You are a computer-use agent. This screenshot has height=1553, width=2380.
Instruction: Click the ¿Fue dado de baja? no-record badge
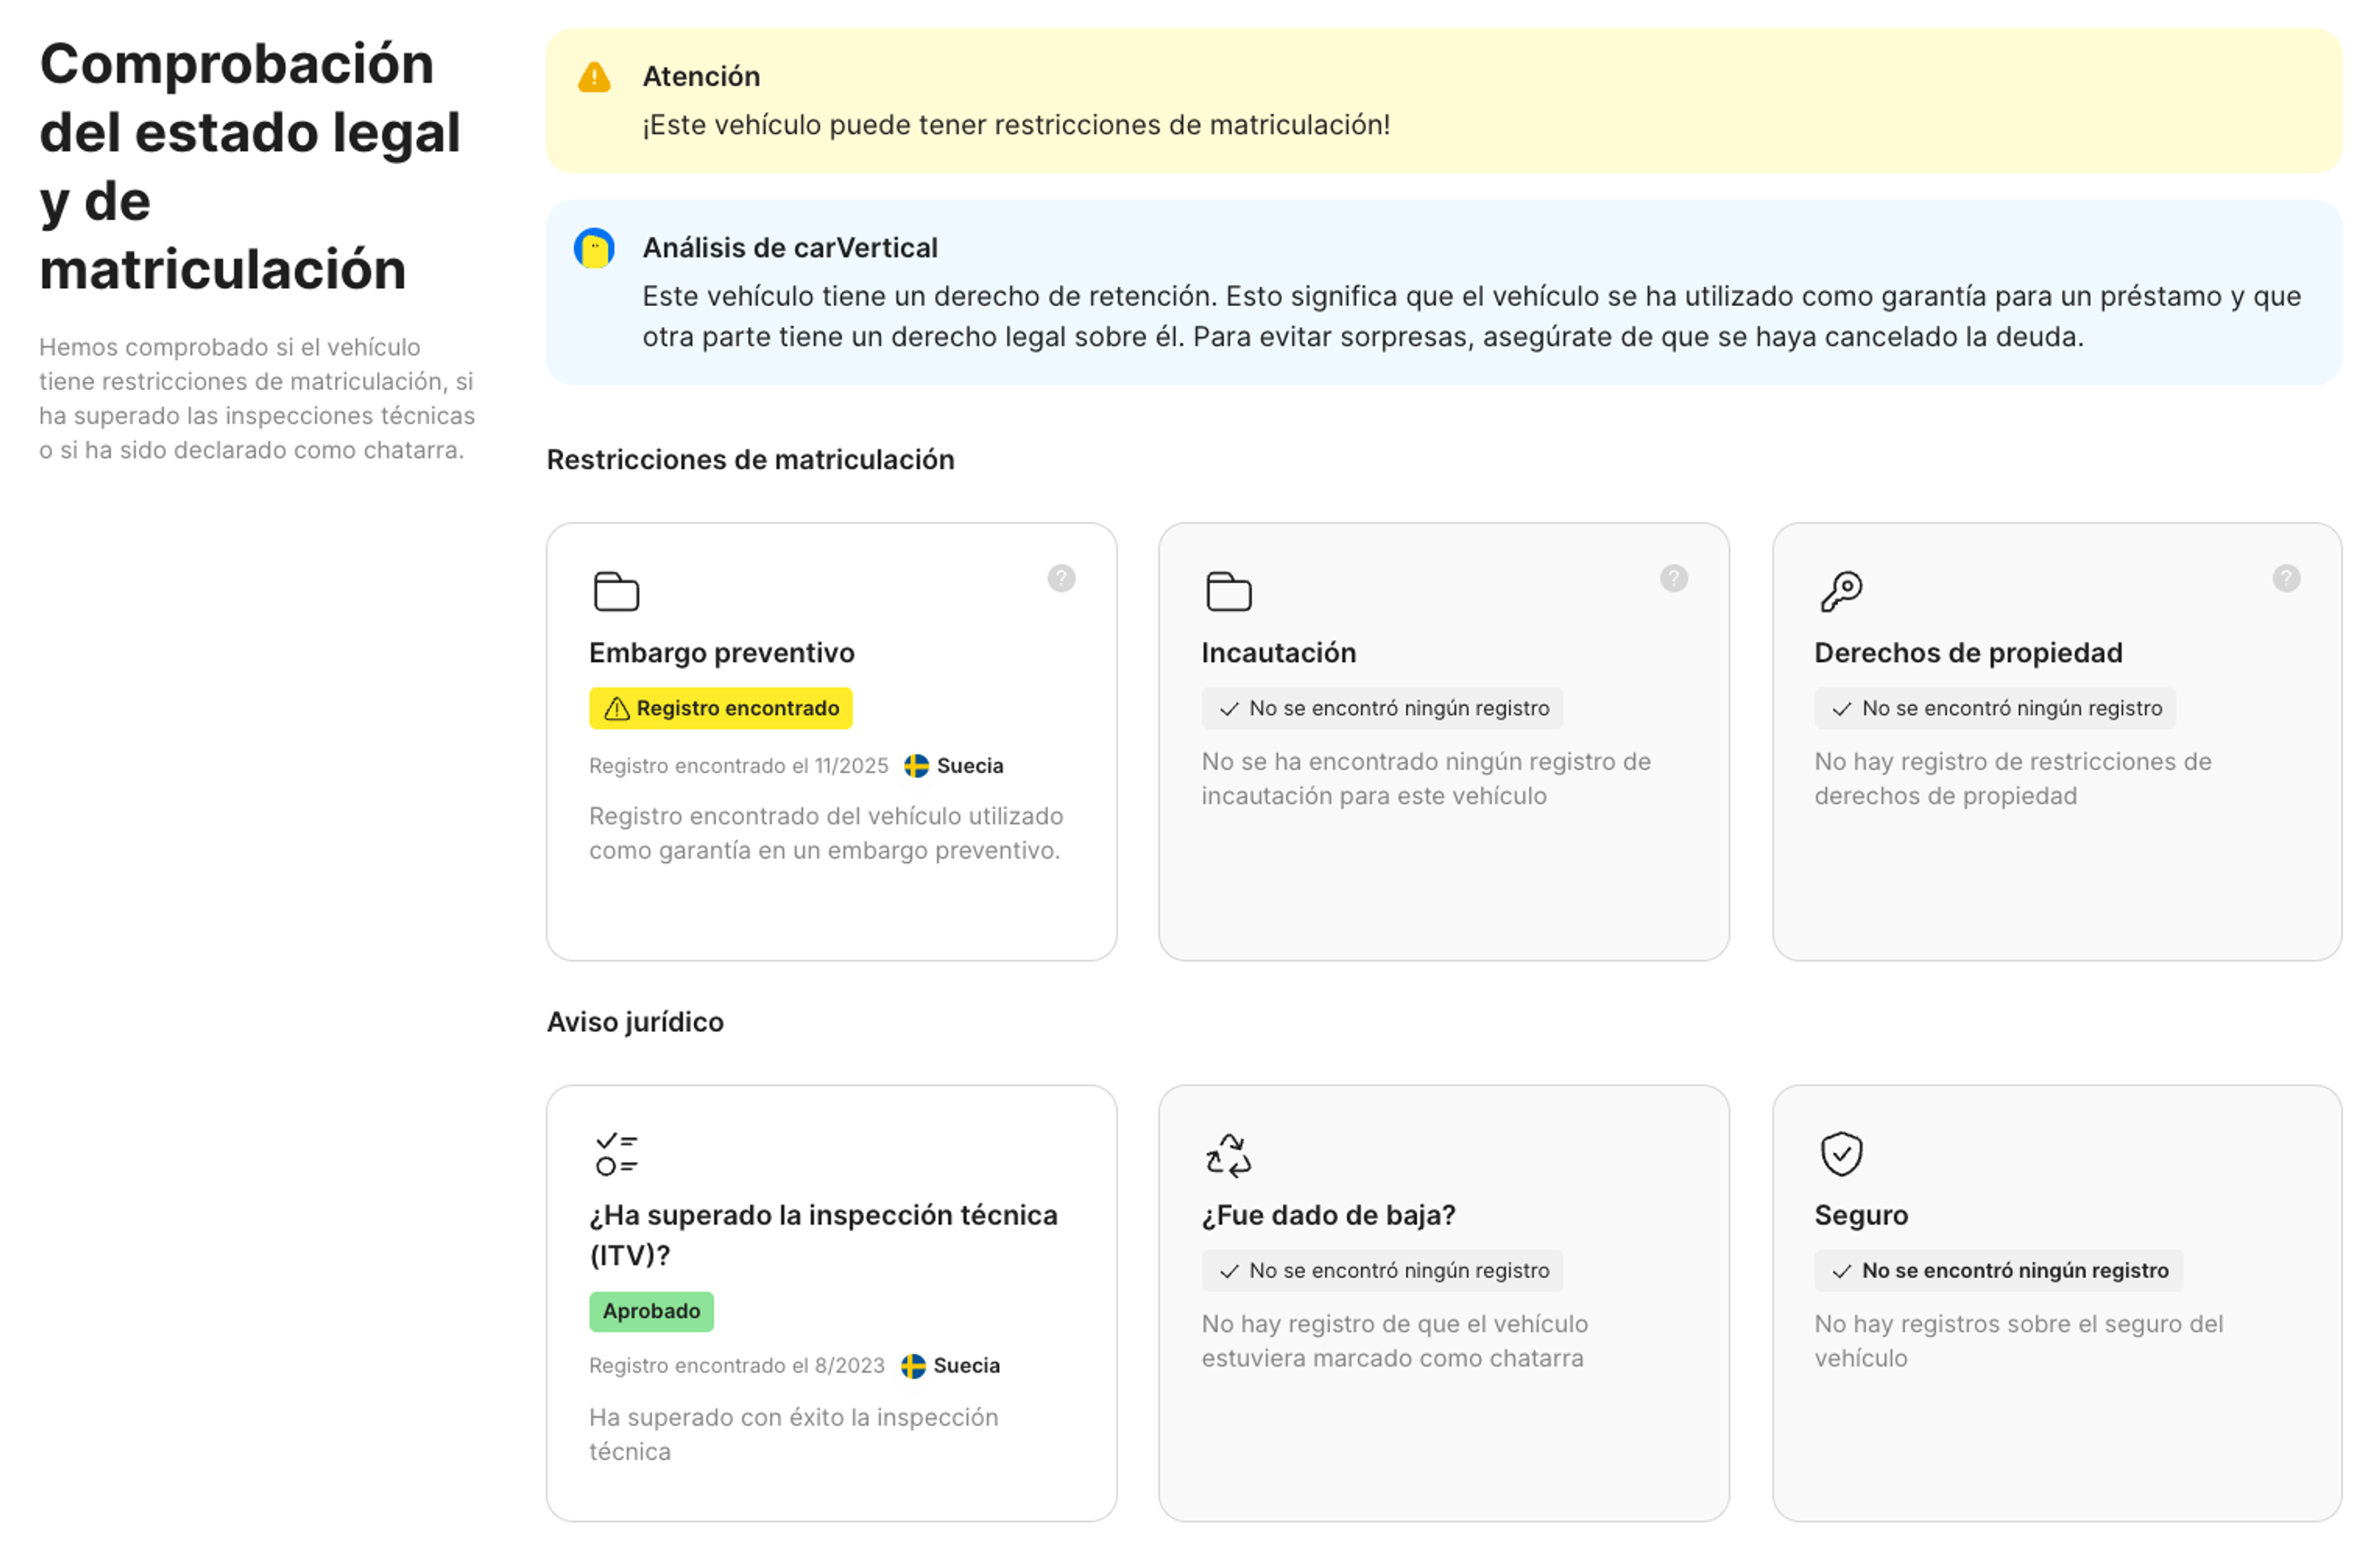click(1382, 1270)
